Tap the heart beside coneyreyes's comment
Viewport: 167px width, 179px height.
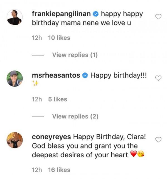click(158, 140)
